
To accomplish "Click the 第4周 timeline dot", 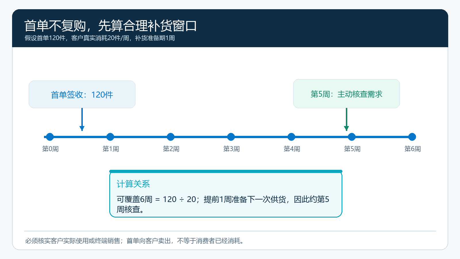I will pos(291,137).
